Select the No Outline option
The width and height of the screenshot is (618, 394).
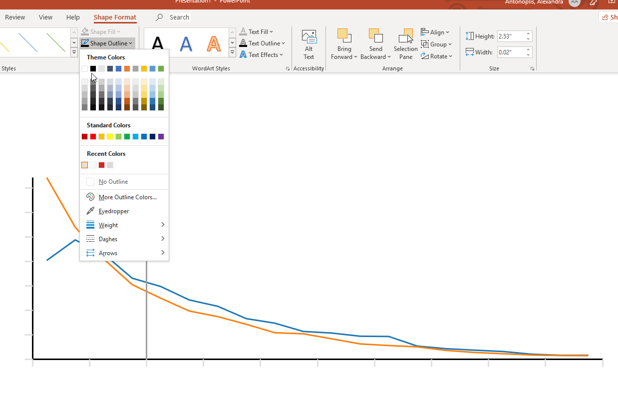tap(113, 182)
